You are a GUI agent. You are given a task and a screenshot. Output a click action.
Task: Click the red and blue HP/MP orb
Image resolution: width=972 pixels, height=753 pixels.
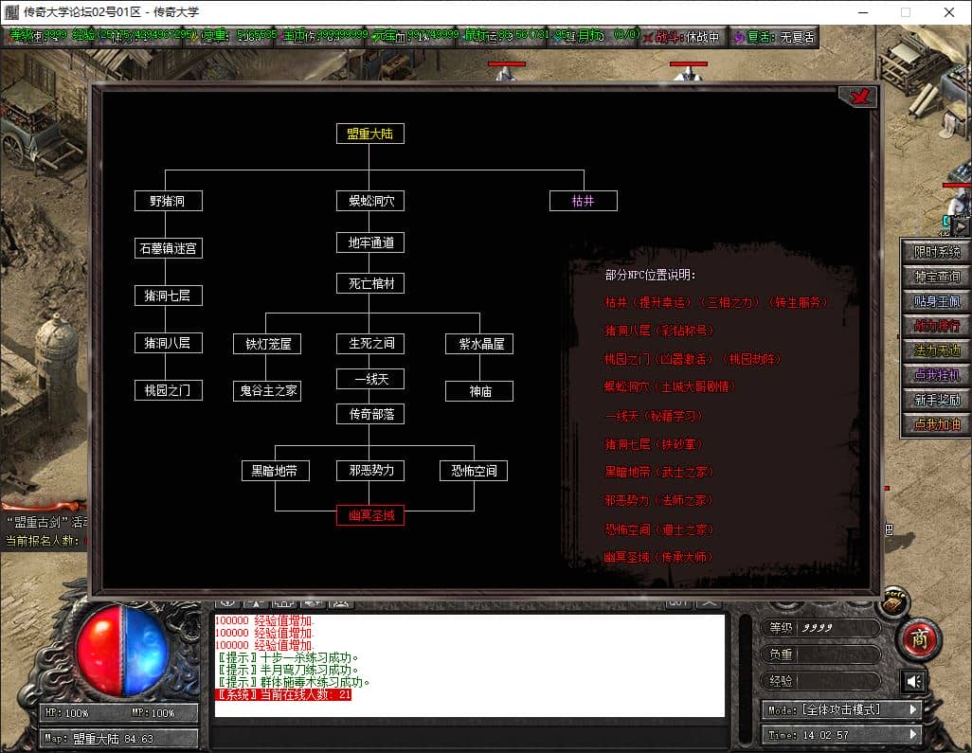(x=122, y=651)
